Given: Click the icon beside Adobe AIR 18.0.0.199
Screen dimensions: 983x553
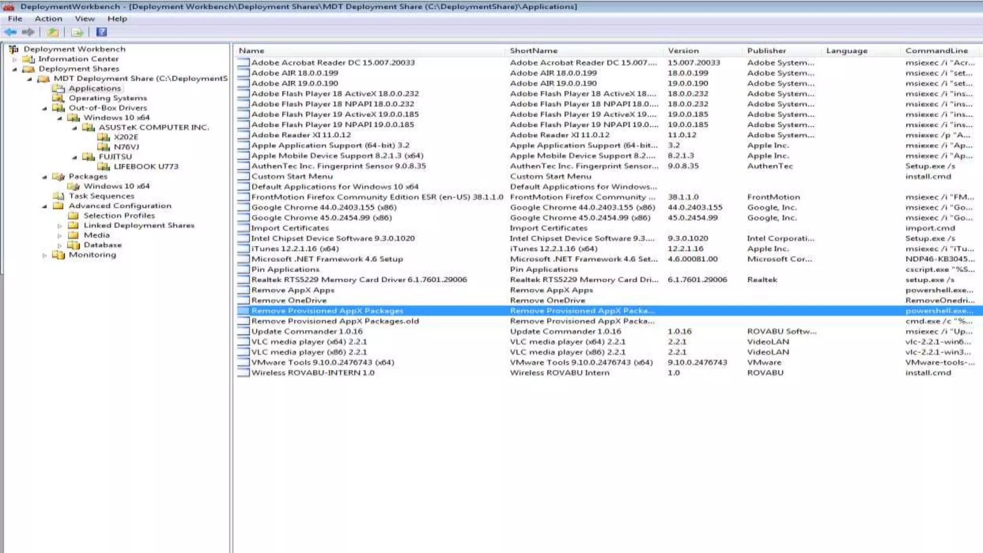Looking at the screenshot, I should pyautogui.click(x=244, y=73).
